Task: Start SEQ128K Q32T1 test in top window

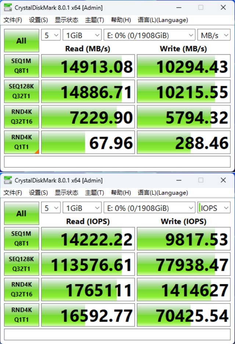Action: [22, 91]
